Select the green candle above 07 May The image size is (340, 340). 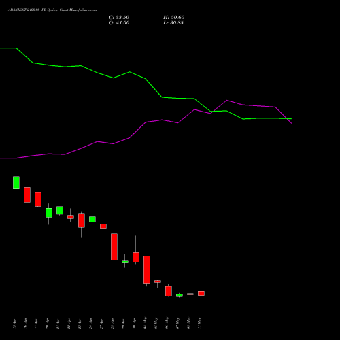coord(180,295)
